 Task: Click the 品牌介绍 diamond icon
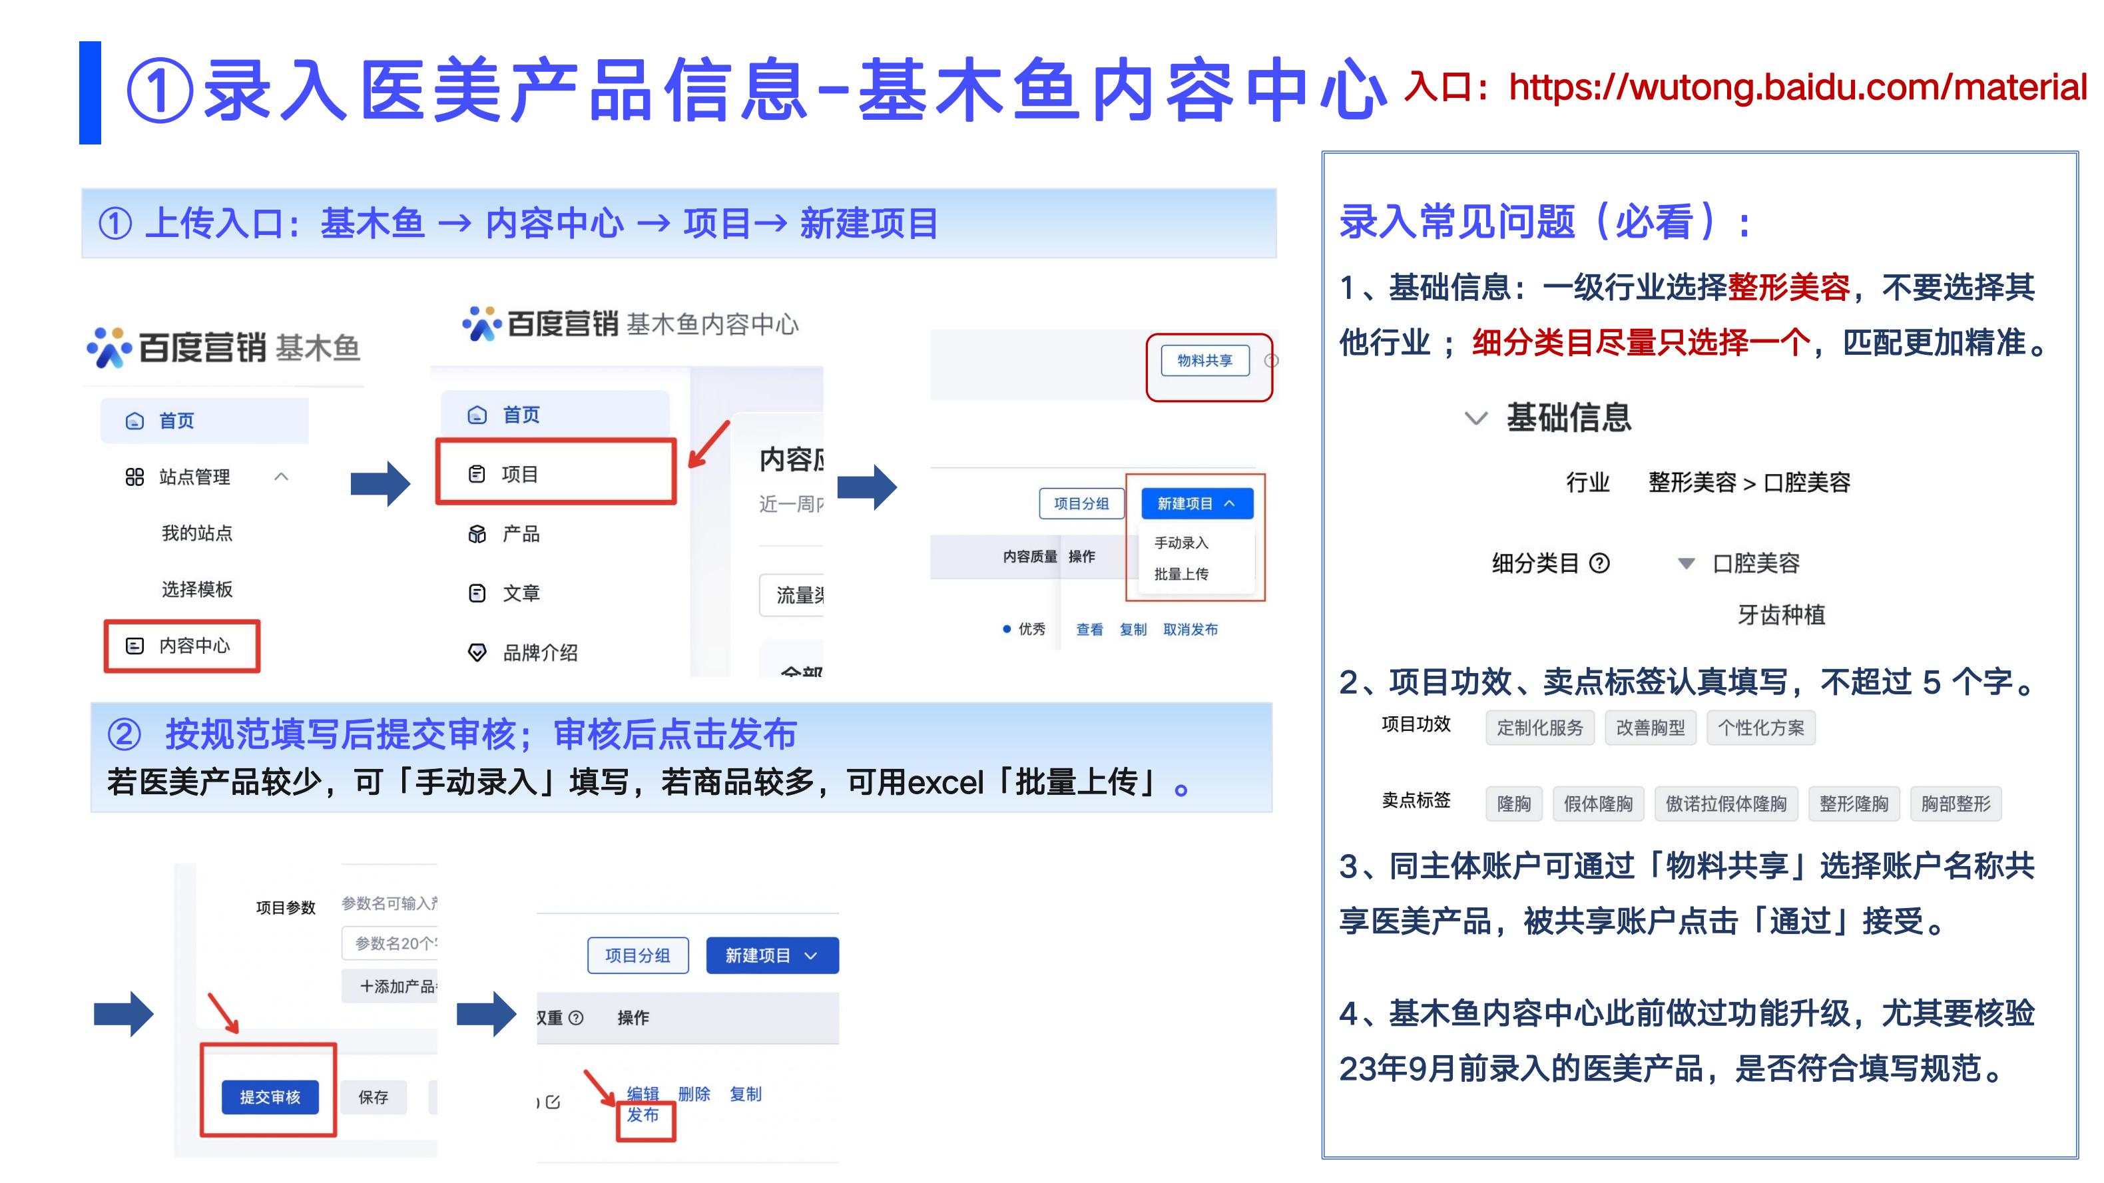pos(477,652)
